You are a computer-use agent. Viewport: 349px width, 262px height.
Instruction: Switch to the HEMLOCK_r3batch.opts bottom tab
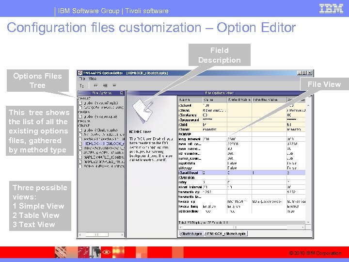225,233
